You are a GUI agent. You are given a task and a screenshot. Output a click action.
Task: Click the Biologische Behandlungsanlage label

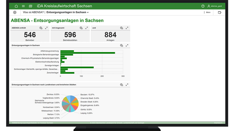tap(46, 55)
